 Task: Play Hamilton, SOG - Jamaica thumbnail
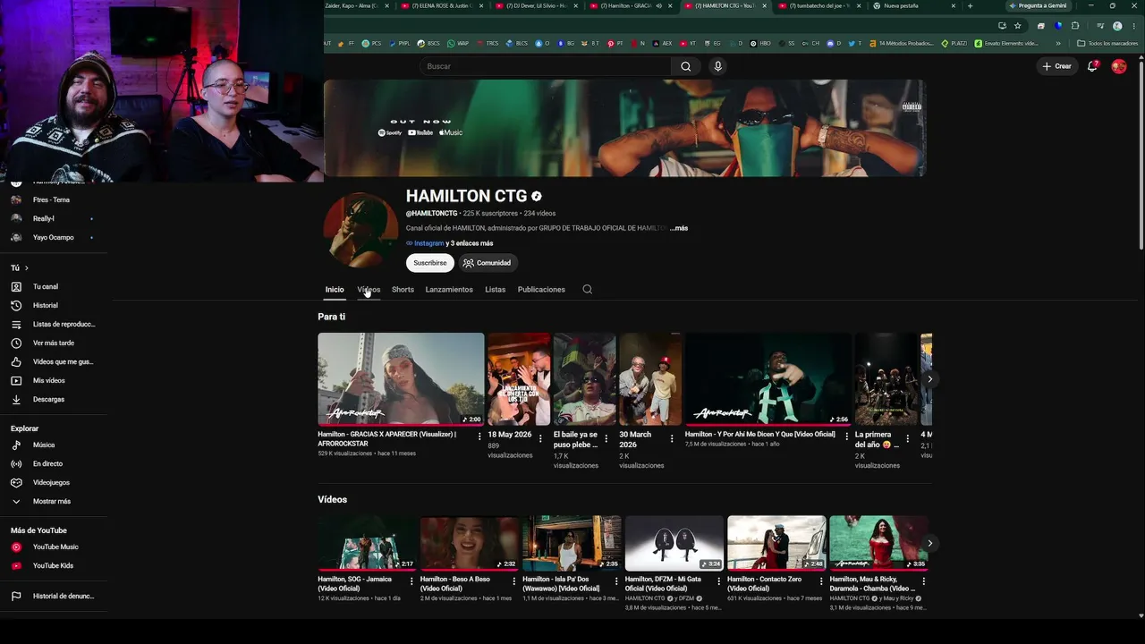point(367,543)
